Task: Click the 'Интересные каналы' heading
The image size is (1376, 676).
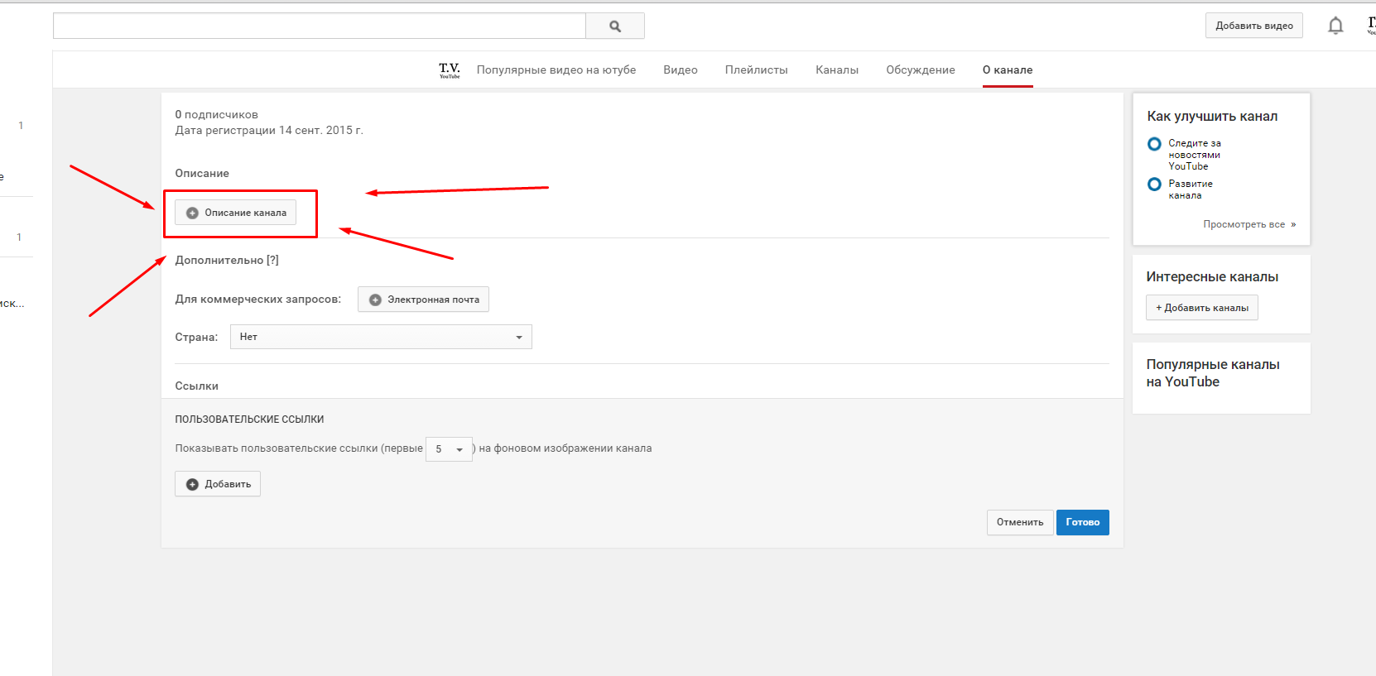Action: [x=1212, y=277]
